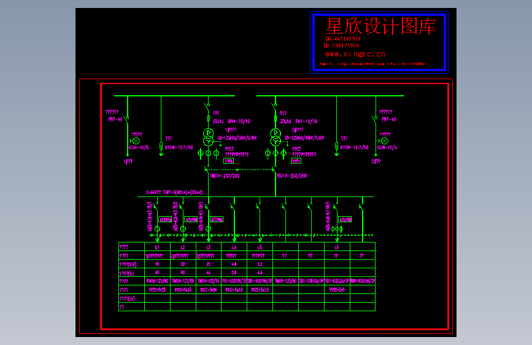Click the L1 circuit number cell
Viewport: 532px width, 345px height.
(158, 247)
